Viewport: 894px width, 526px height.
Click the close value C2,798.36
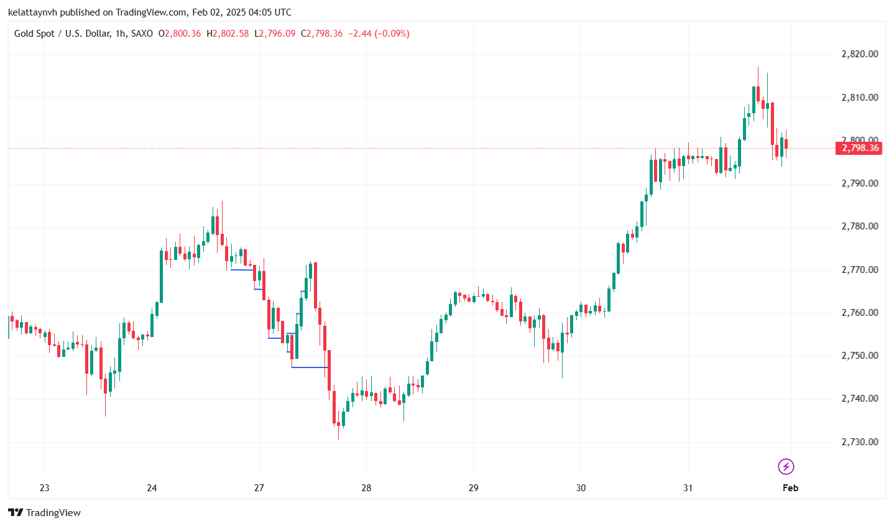click(x=322, y=34)
